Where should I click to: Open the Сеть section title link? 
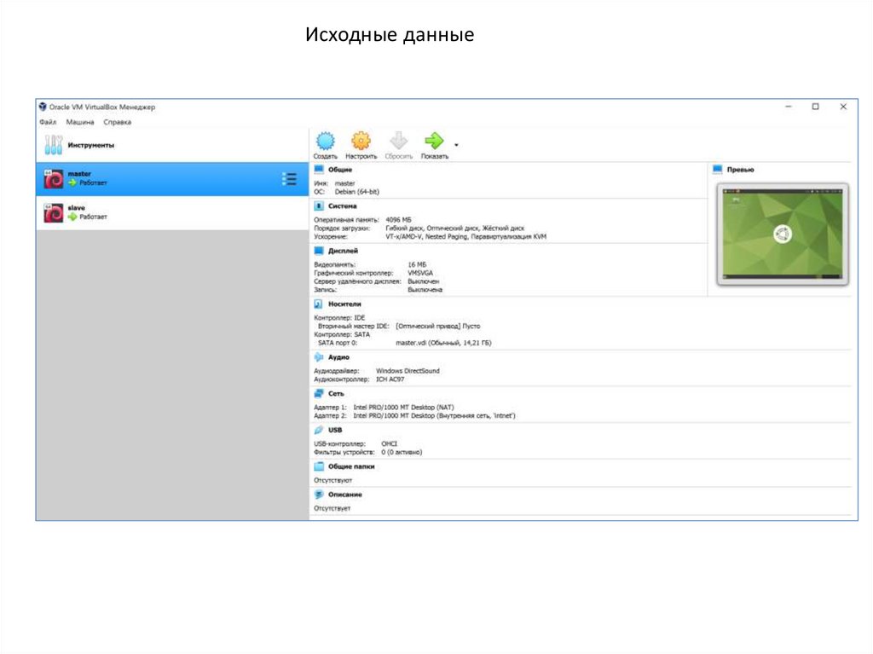(x=336, y=394)
